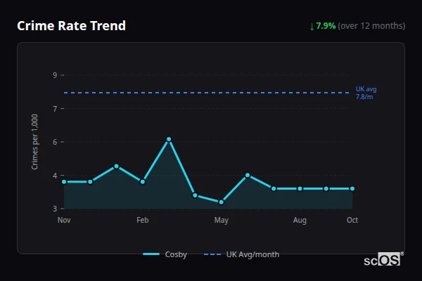Click the y-axis value 7

coord(55,109)
